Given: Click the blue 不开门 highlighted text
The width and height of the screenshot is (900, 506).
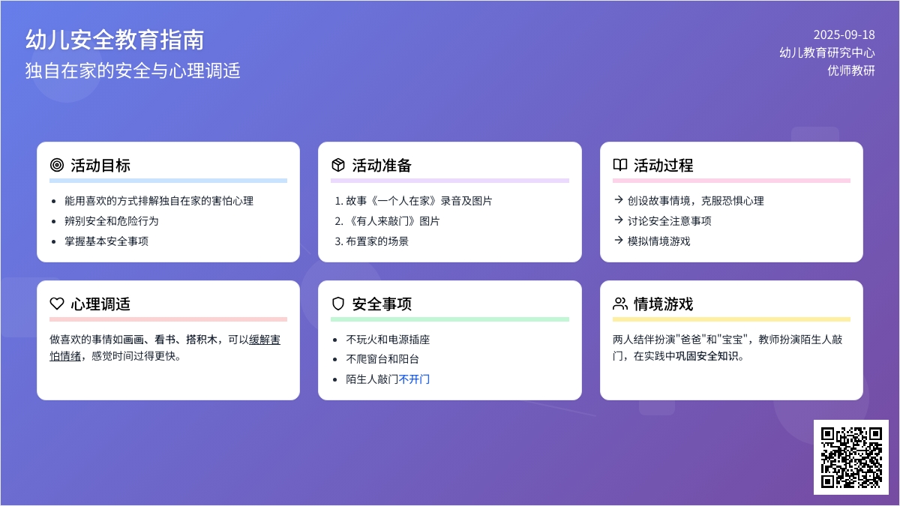Looking at the screenshot, I should 414,379.
